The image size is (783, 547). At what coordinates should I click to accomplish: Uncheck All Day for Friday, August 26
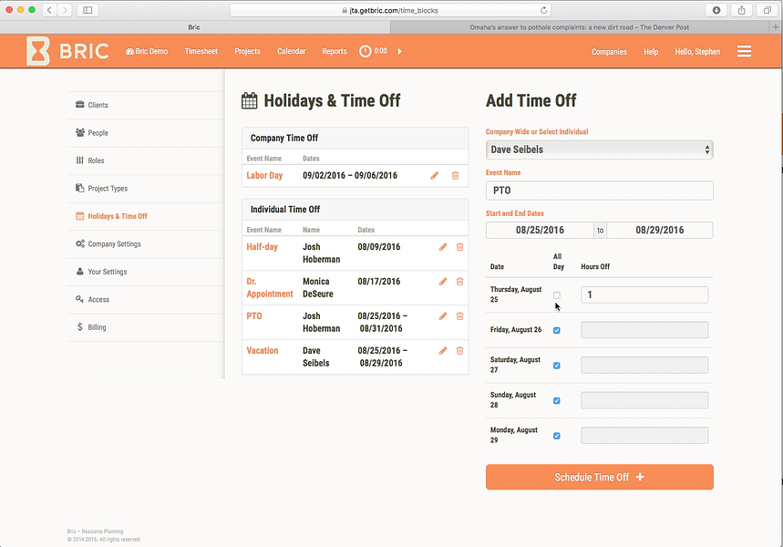[x=557, y=330]
